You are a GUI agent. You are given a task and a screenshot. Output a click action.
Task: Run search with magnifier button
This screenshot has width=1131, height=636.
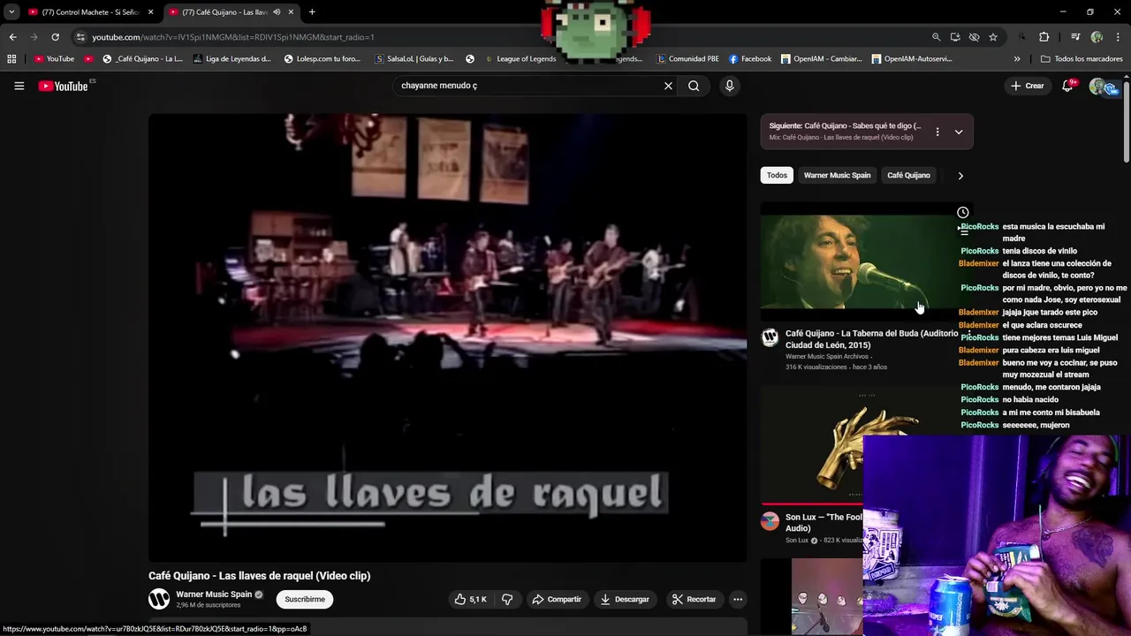pyautogui.click(x=694, y=86)
